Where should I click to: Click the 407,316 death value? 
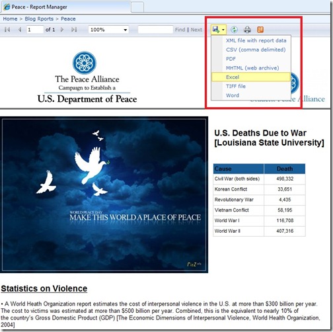coord(285,231)
